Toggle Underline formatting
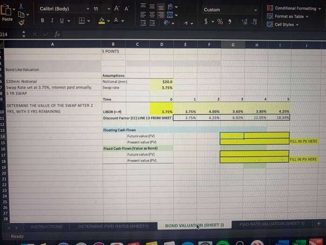Screen dimensions: 326x245 click(x=62, y=21)
